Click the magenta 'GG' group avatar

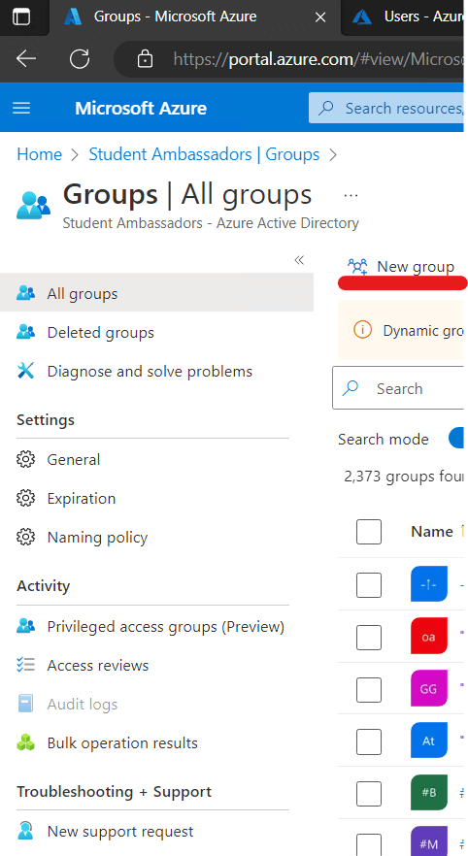(x=429, y=688)
